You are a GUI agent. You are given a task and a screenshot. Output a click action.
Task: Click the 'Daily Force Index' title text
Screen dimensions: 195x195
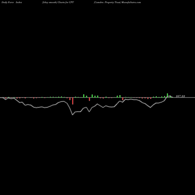coord(12,2)
